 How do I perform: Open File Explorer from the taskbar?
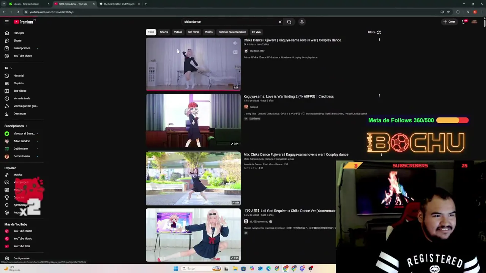tap(235, 268)
